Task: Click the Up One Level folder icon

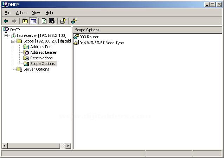Action: click(x=25, y=21)
